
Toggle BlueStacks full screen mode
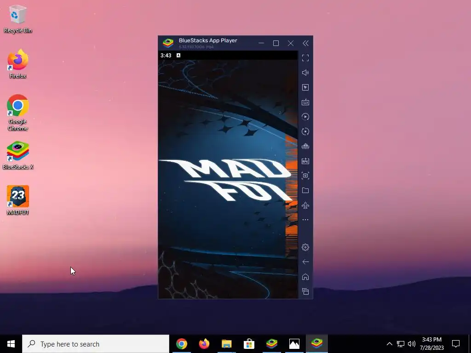(305, 58)
